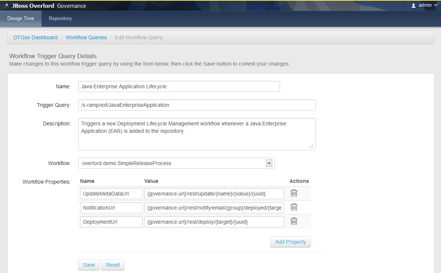441x273 pixels.
Task: Click the Name column header in properties table
Action: (87, 181)
